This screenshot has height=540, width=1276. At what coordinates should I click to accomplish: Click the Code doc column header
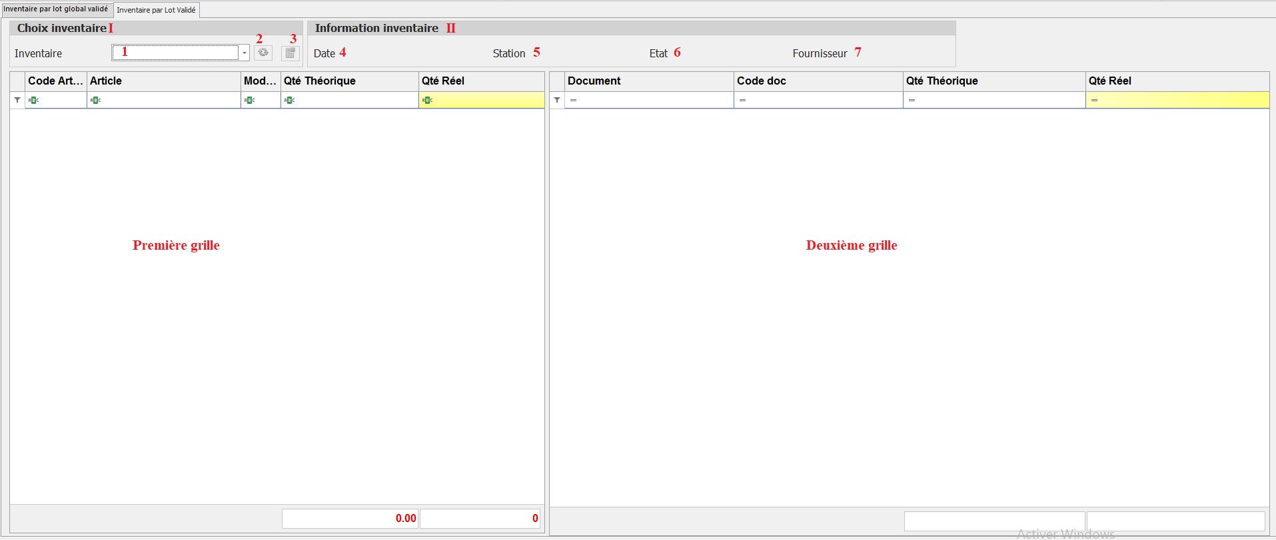click(818, 81)
